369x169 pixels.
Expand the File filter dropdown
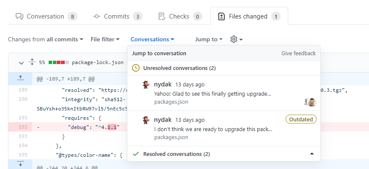click(105, 39)
